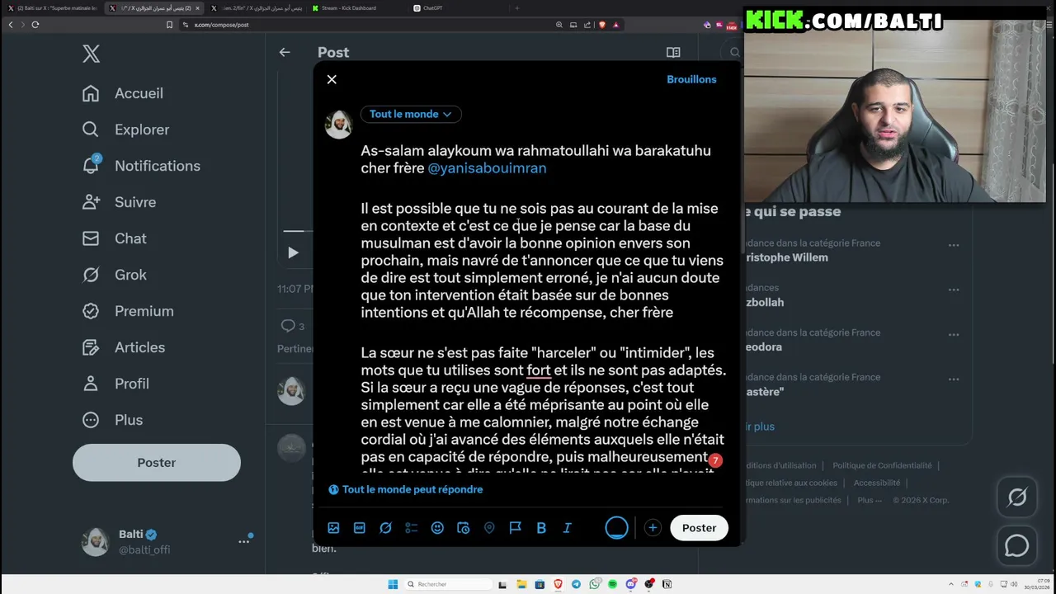Enhance the post with Grok icon
Image resolution: width=1056 pixels, height=594 pixels.
pos(385,528)
